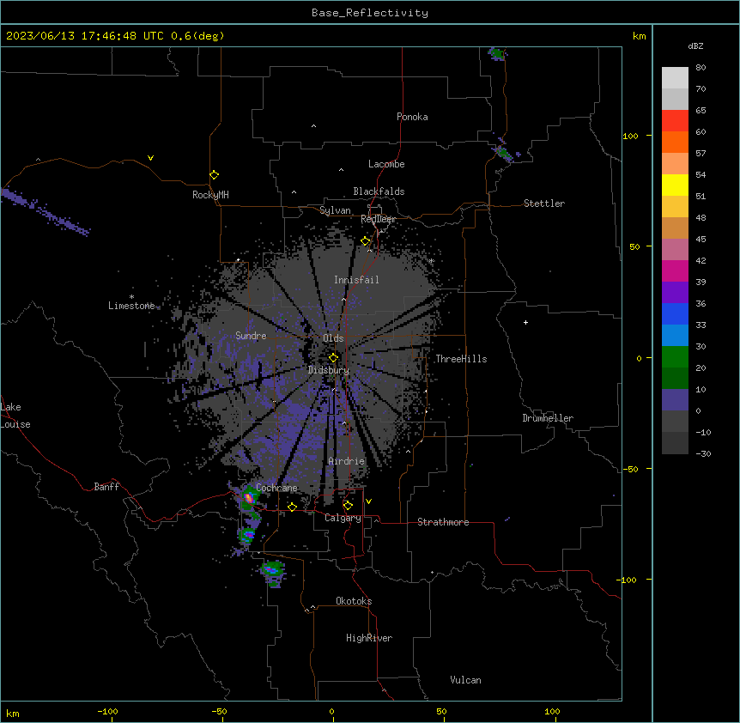Click the light blue swatch below 33 dBZ
Screen dimensions: 740x723
click(675, 336)
